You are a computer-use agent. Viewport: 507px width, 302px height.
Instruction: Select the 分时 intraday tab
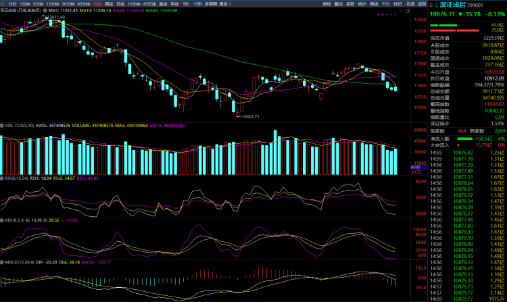point(12,4)
